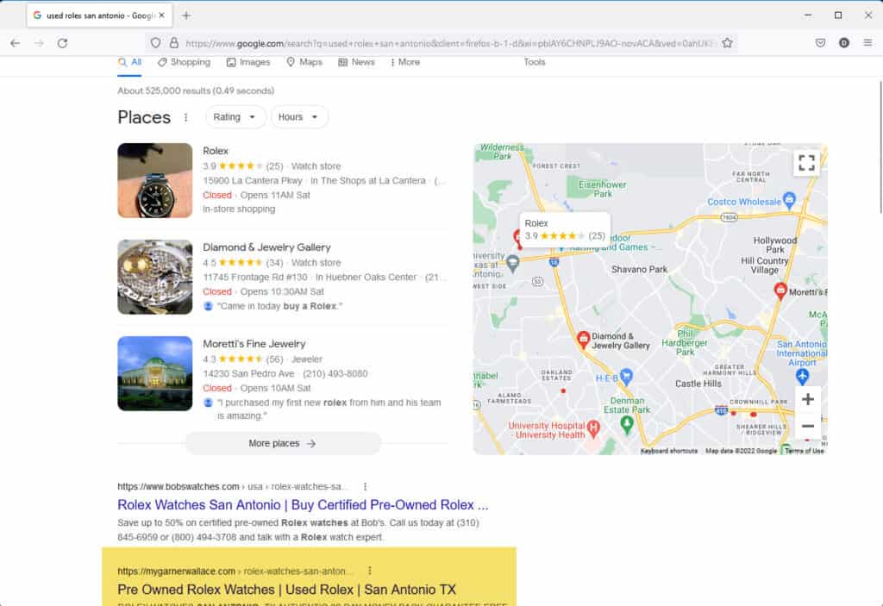Image resolution: width=883 pixels, height=606 pixels.
Task: Open the Pocket save icon
Action: click(x=821, y=43)
